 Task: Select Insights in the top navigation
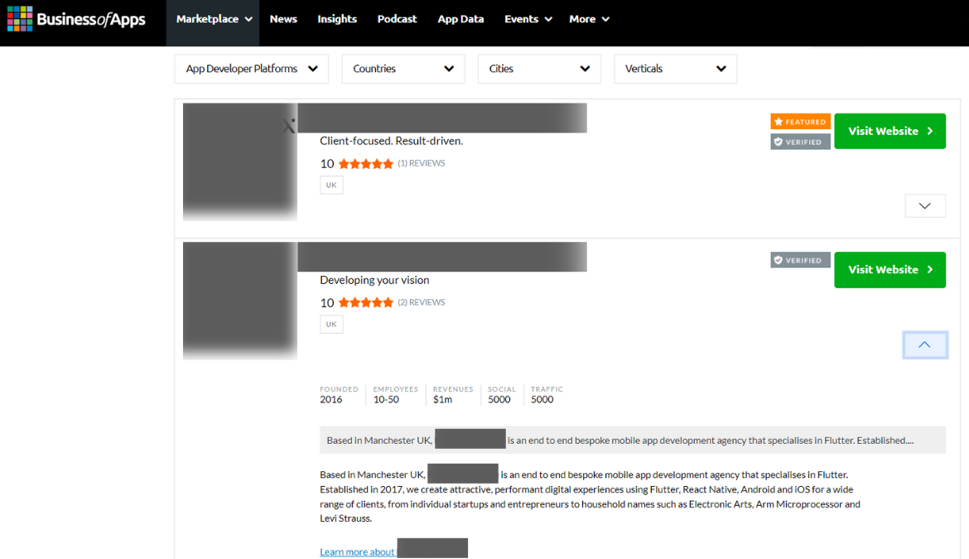click(337, 18)
